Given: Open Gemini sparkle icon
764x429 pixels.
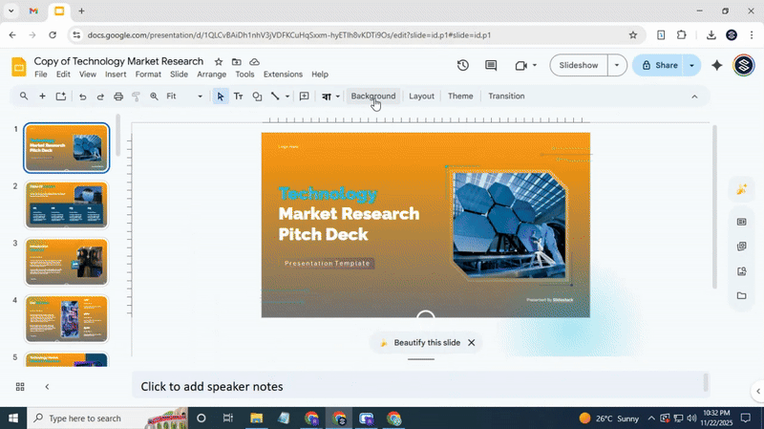Looking at the screenshot, I should click(717, 65).
